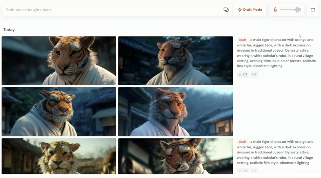Open bottom-left daylight tiger thumbnail

tap(59, 156)
